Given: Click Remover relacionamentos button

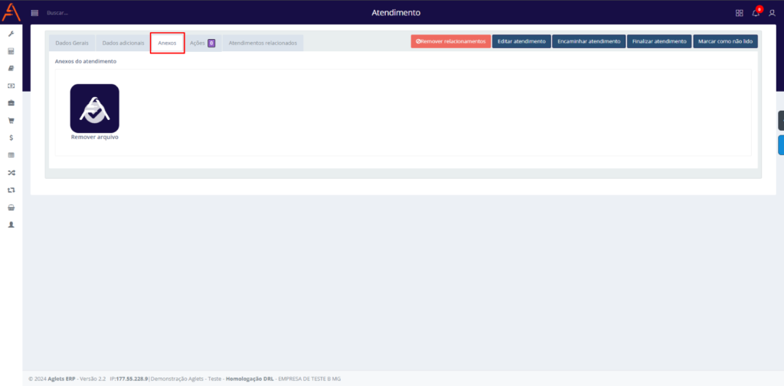Looking at the screenshot, I should [x=450, y=41].
